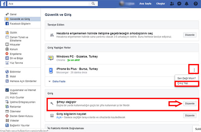Open the Oluştur menu in top bar
Screen dimensions: 201x132
(x=160, y=4)
